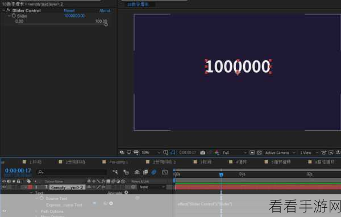341x217 pixels.
Task: Click the timeline current time 0:00:00:17
Action: pyautogui.click(x=18, y=170)
